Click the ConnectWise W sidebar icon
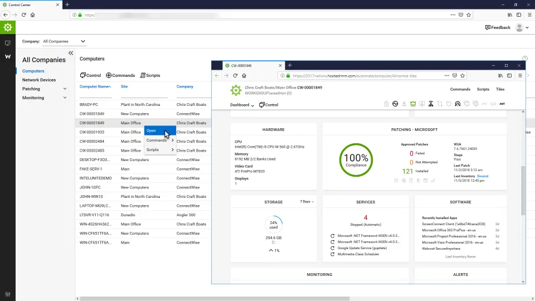Screen dimensions: 535x301 click(7, 56)
